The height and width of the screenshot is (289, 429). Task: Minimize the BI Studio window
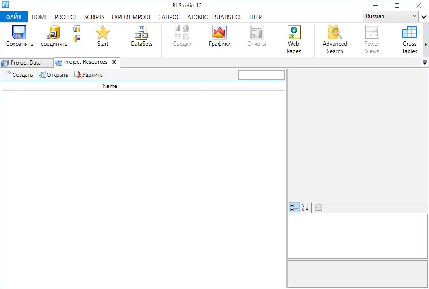375,6
